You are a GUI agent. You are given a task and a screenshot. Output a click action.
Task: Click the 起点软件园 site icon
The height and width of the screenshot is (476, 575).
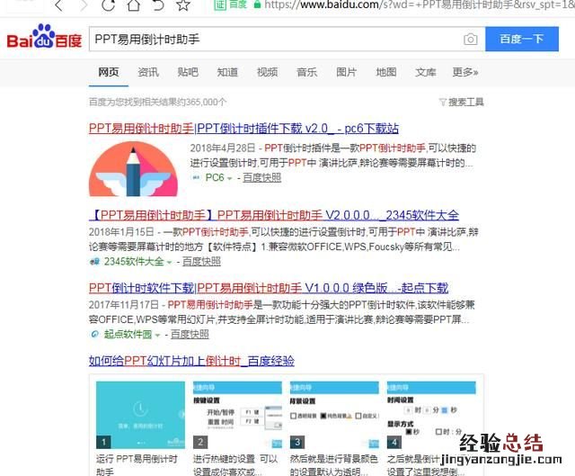(94, 334)
